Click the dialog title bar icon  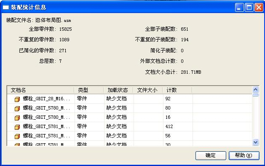coord(5,7)
